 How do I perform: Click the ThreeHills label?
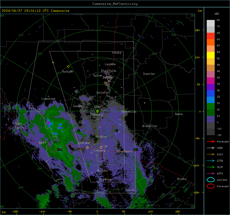(x=129, y=112)
